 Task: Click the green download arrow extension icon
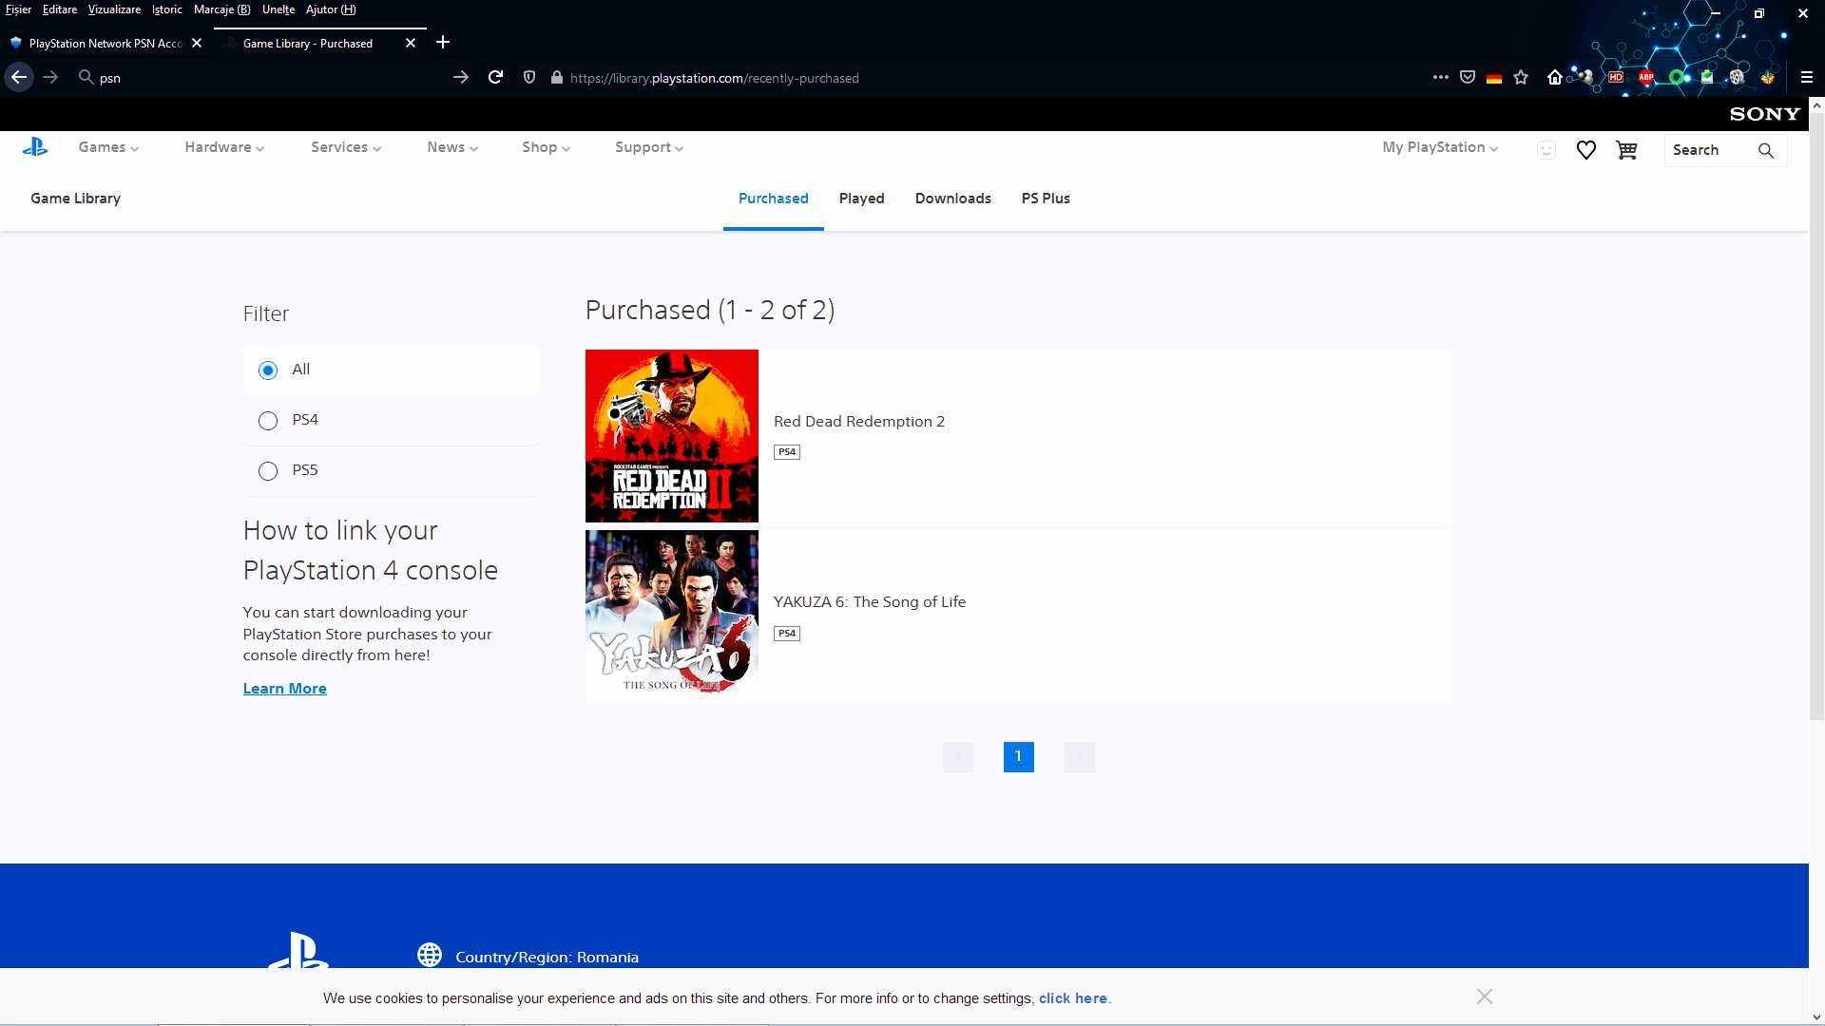[1707, 78]
